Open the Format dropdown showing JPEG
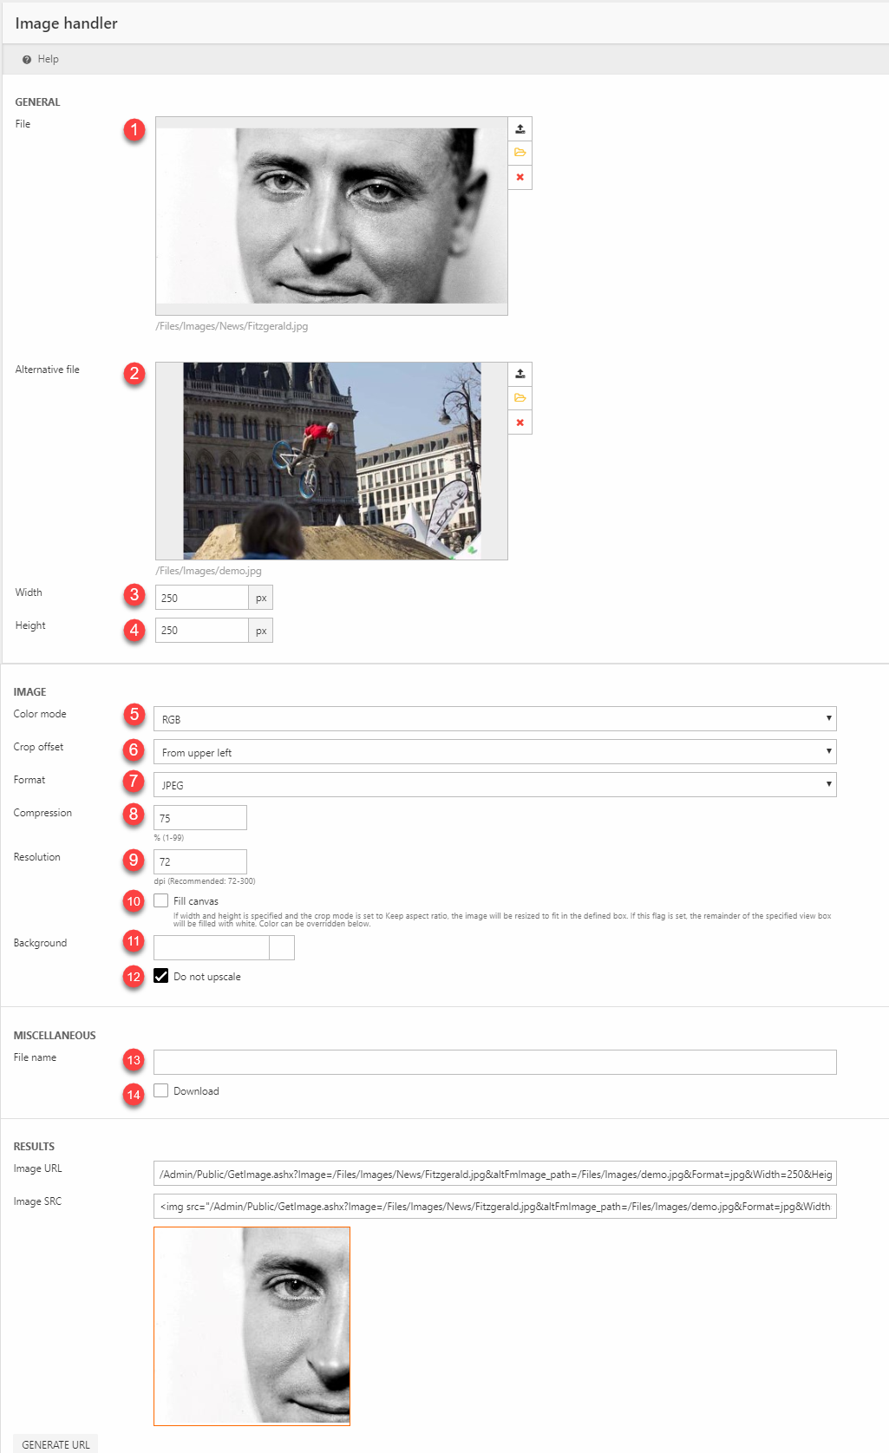 click(494, 785)
